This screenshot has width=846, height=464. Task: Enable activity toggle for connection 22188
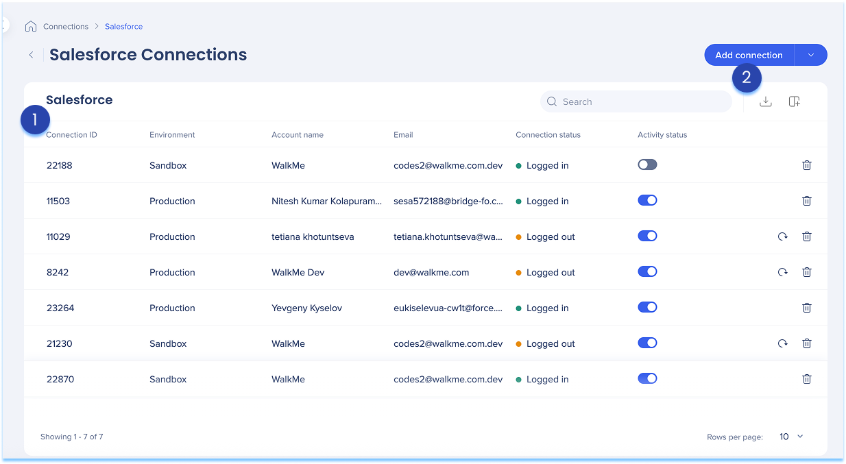point(647,164)
